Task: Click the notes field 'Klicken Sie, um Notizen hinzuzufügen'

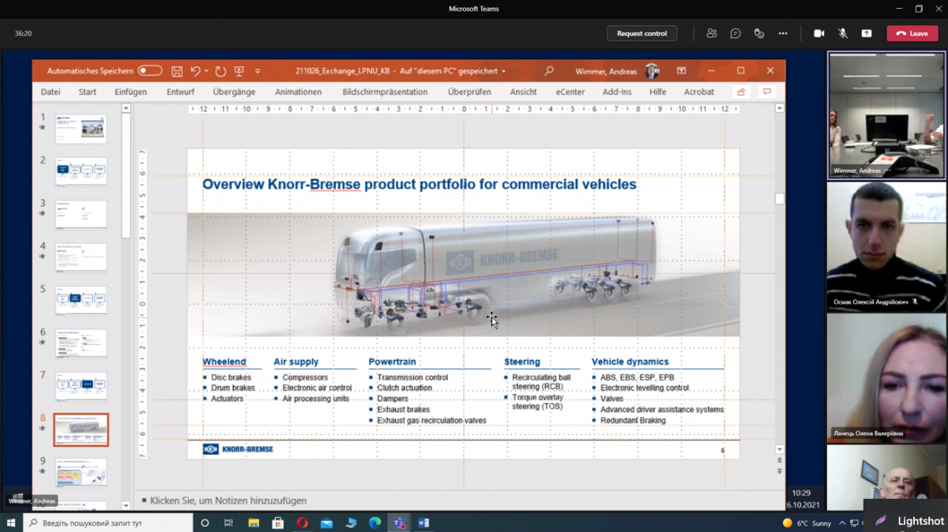Action: (228, 500)
